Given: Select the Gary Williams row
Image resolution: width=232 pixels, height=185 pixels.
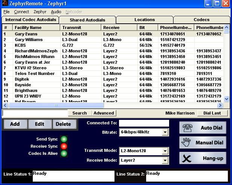Looking at the screenshot, I should 113,40.
